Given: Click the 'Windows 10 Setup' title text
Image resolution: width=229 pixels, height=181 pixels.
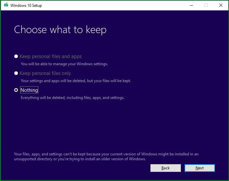Looking at the screenshot, I should 26,6.
